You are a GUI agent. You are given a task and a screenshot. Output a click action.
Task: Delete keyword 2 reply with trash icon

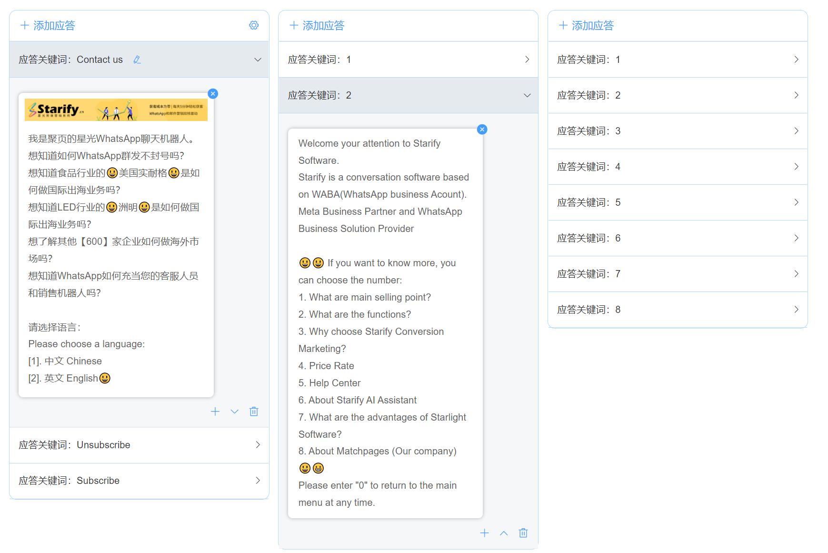coord(523,533)
